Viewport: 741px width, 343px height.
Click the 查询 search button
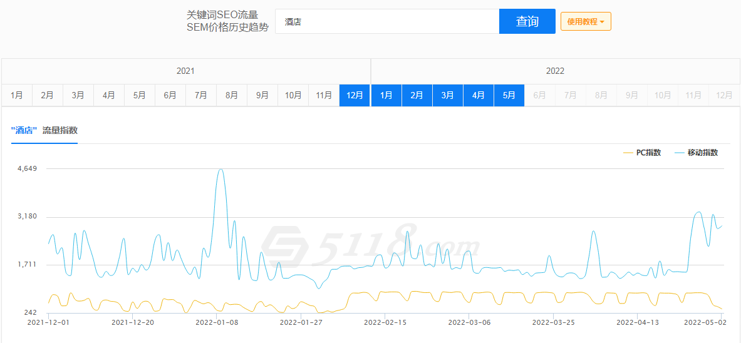pos(527,21)
